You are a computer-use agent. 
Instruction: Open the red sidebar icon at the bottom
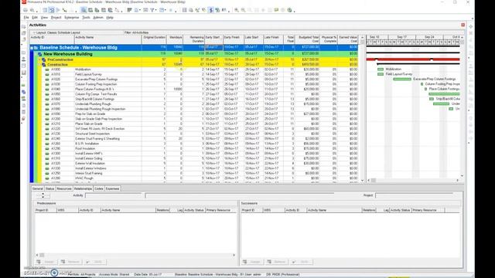point(24,118)
